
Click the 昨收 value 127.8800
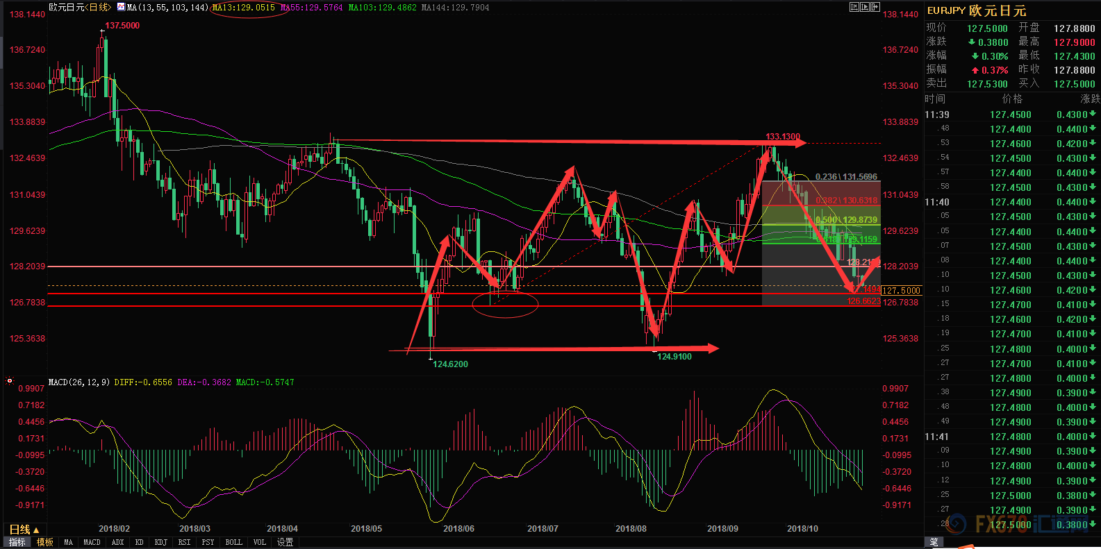point(1075,70)
